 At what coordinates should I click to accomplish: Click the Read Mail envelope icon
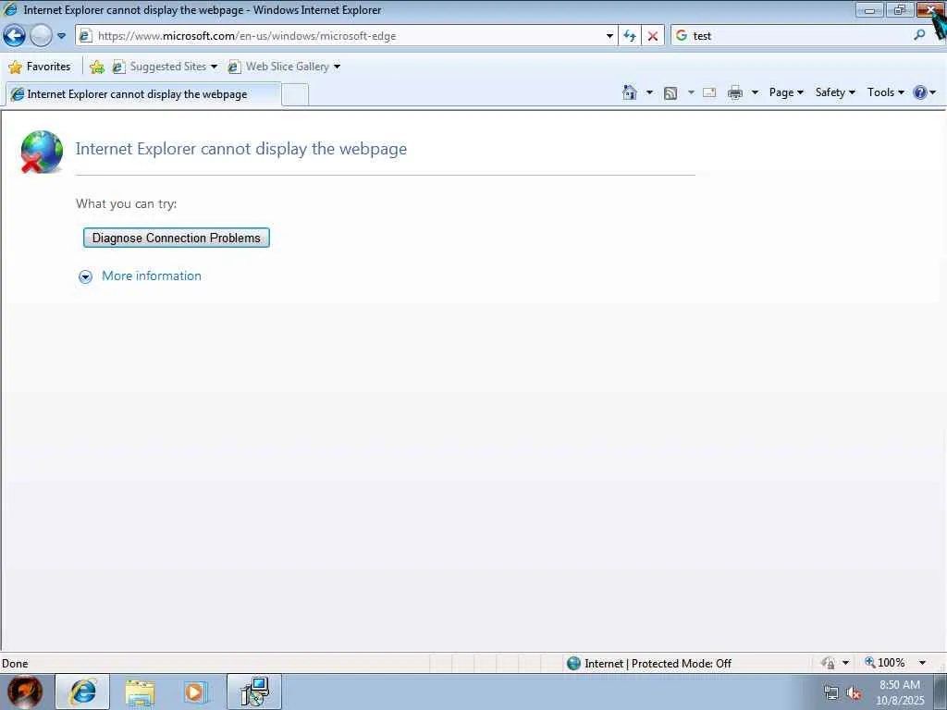click(709, 92)
